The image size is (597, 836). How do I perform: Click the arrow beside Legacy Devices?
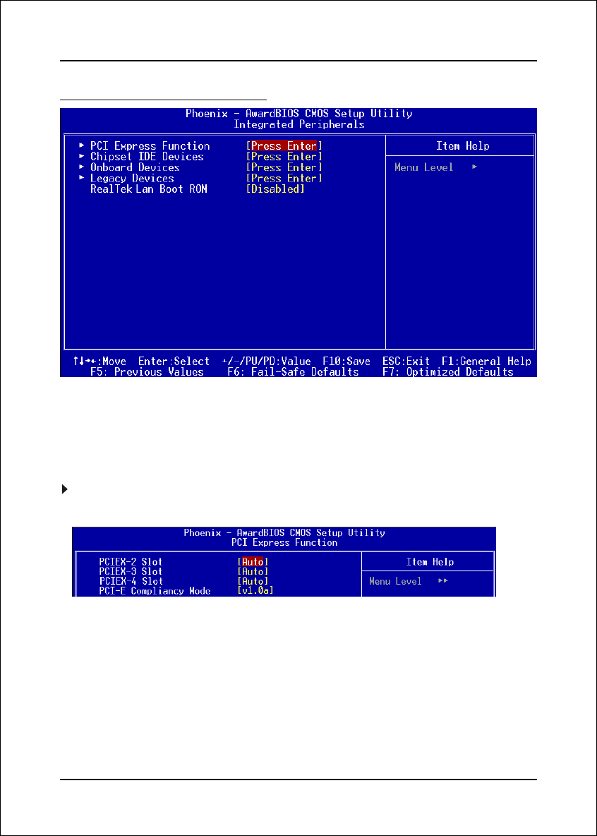(x=82, y=178)
